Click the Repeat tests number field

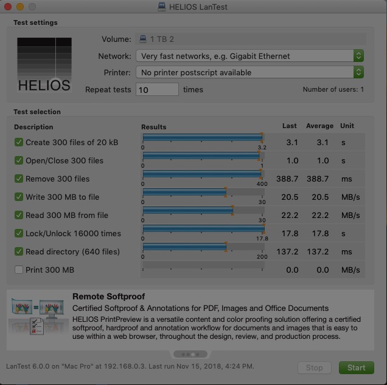point(157,89)
